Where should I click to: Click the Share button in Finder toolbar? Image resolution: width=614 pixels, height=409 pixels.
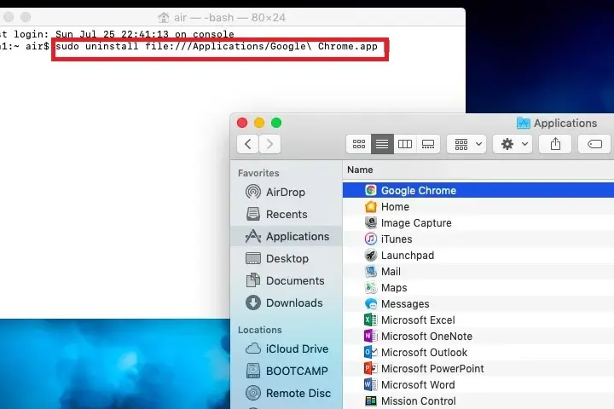click(x=555, y=144)
